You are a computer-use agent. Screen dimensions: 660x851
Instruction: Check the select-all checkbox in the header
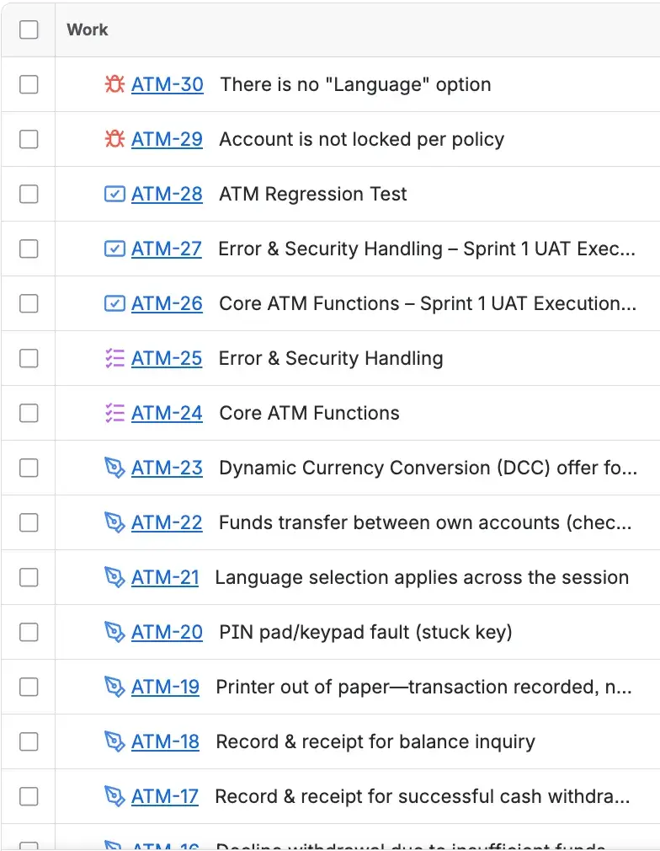click(x=29, y=29)
